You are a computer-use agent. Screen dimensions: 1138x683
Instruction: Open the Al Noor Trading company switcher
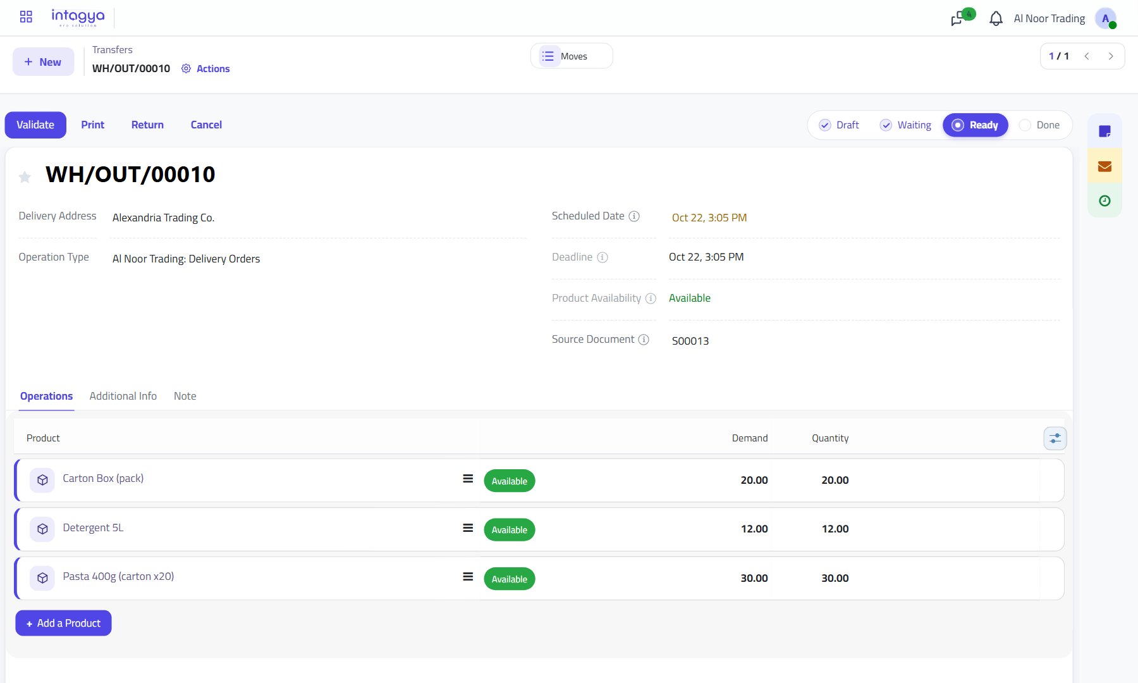pyautogui.click(x=1049, y=18)
